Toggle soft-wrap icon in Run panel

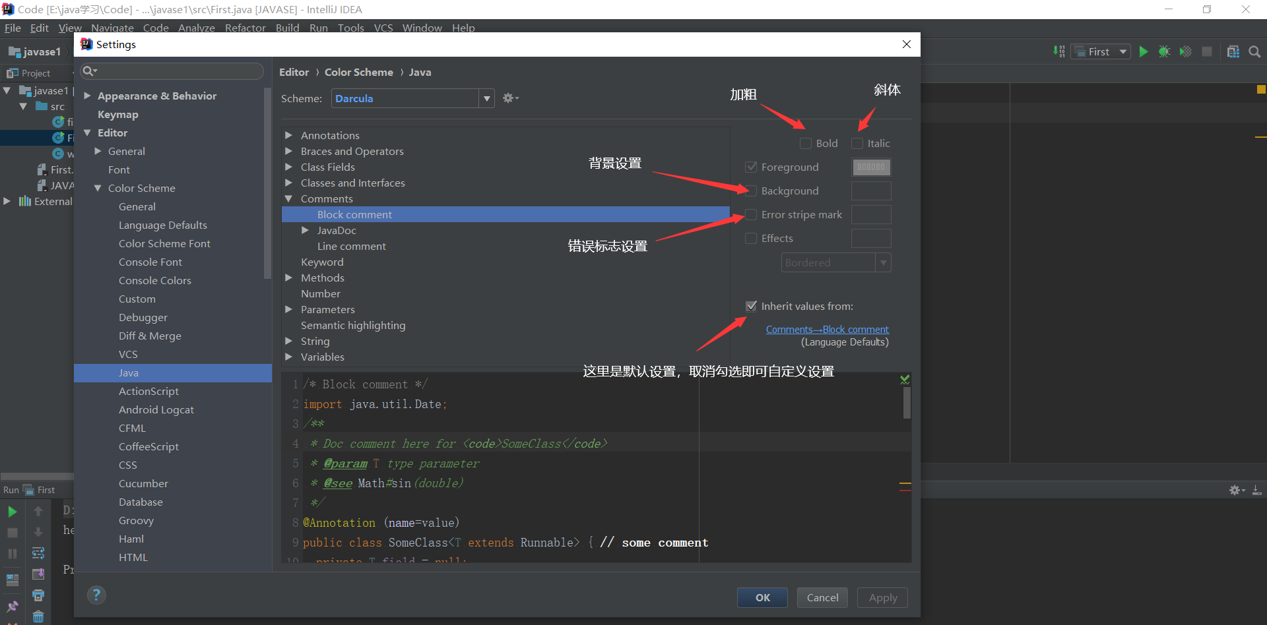point(38,553)
